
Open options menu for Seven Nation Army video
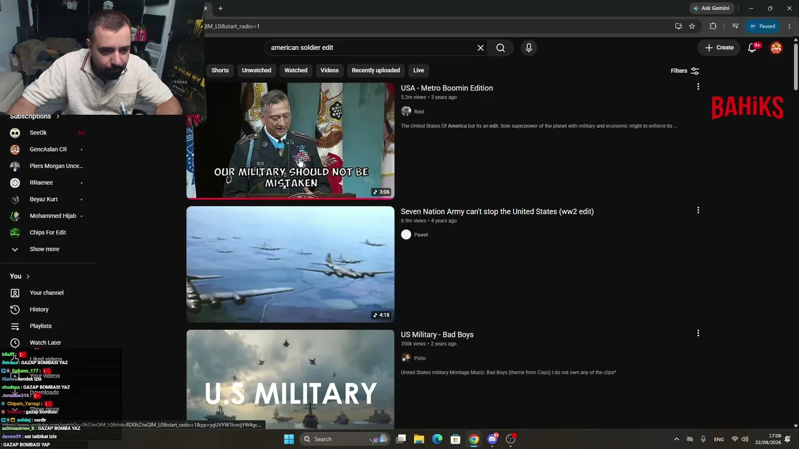tap(698, 210)
